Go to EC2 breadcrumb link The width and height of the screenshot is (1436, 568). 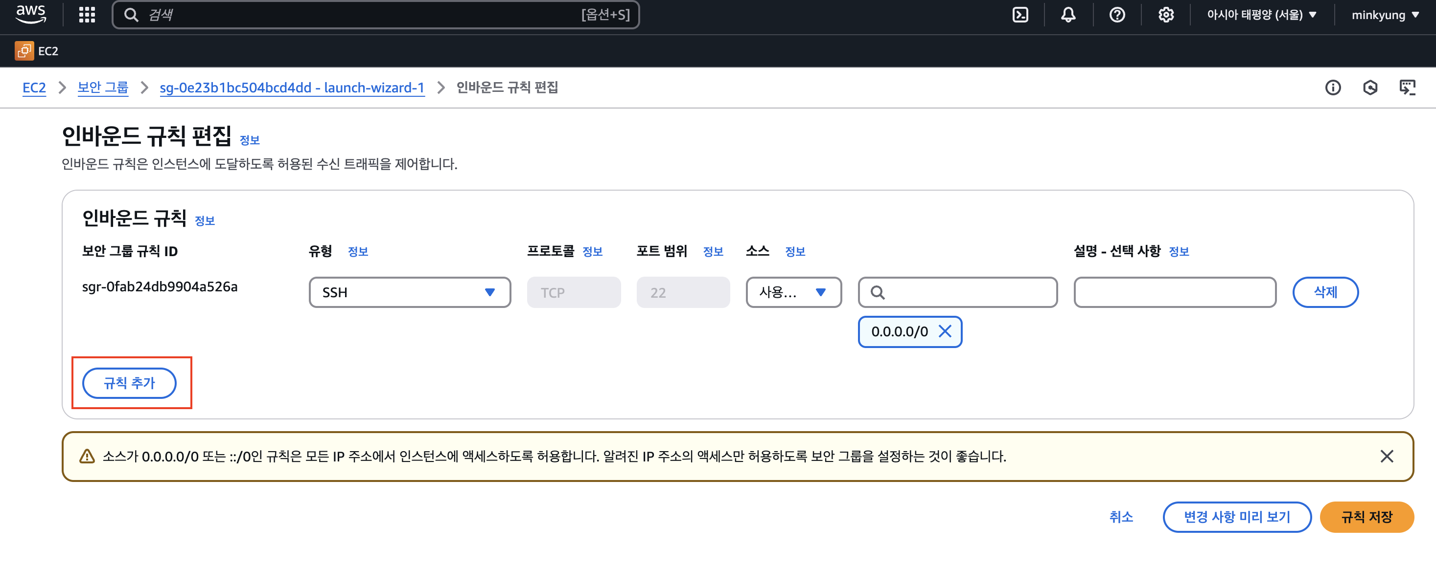point(34,87)
